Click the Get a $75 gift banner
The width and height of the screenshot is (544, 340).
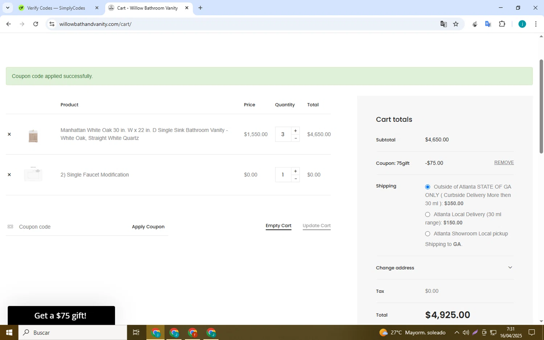pos(61,315)
